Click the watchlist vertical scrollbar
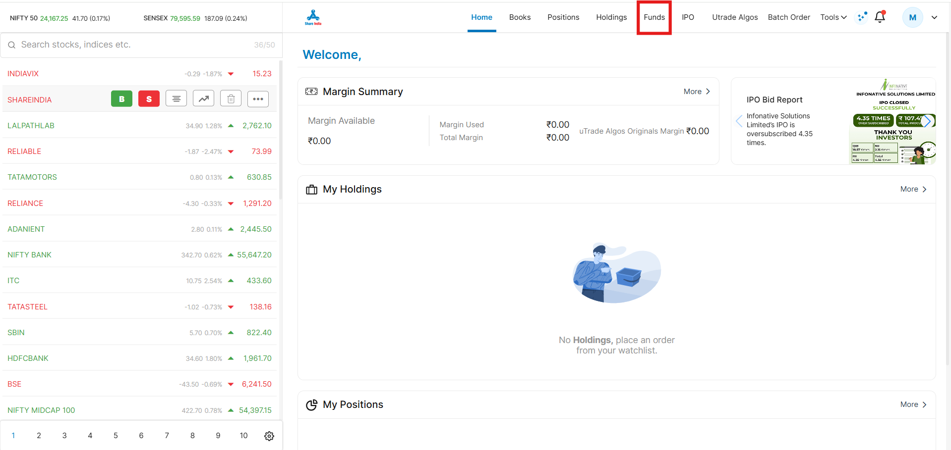The image size is (951, 450). (280, 130)
